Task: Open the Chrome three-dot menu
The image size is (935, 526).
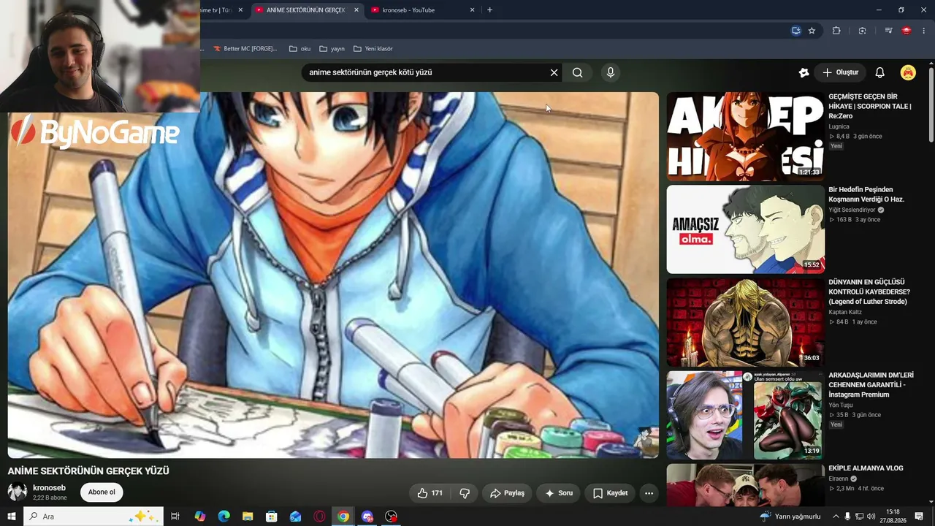Action: tap(924, 31)
